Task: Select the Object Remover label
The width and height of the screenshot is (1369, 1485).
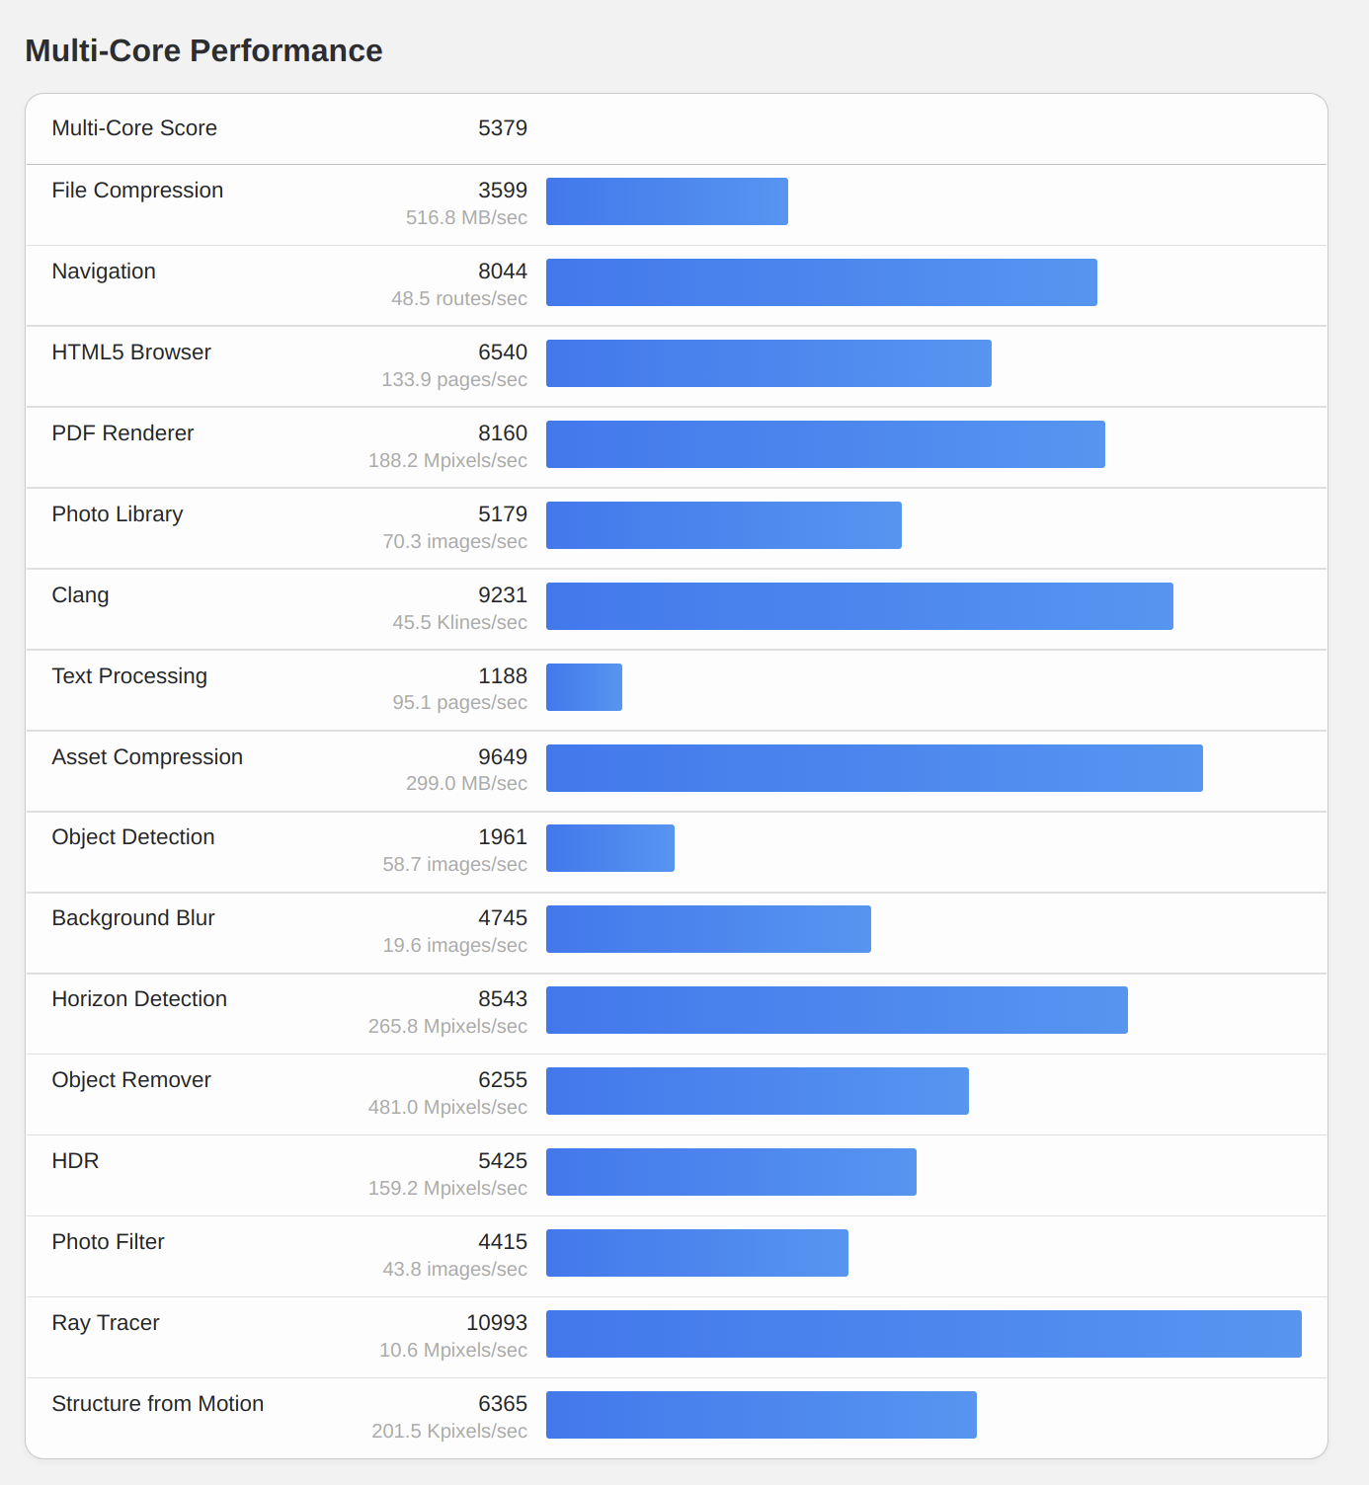Action: (131, 1080)
